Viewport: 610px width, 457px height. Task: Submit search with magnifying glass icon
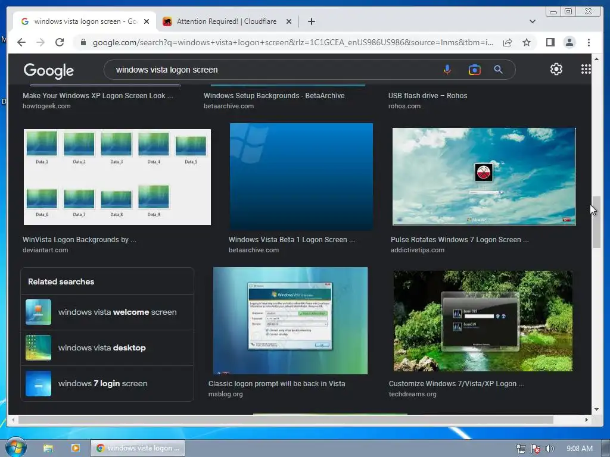coord(499,70)
